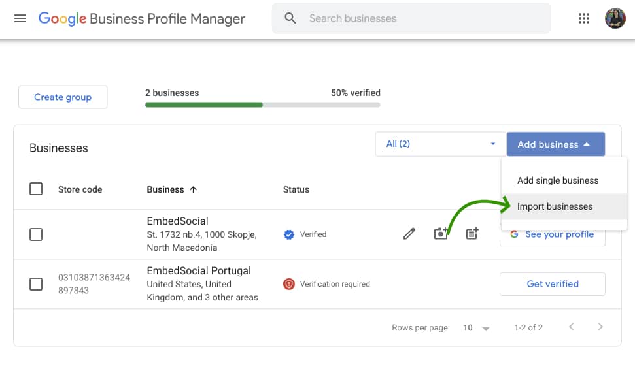Click the 2 businesses label
Image resolution: width=635 pixels, height=386 pixels.
coord(172,93)
